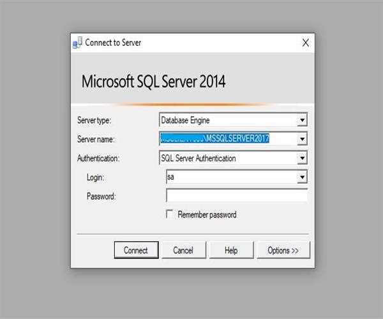Click the 'Server name:' label
Screen dimensions: 383x319
tap(96, 139)
